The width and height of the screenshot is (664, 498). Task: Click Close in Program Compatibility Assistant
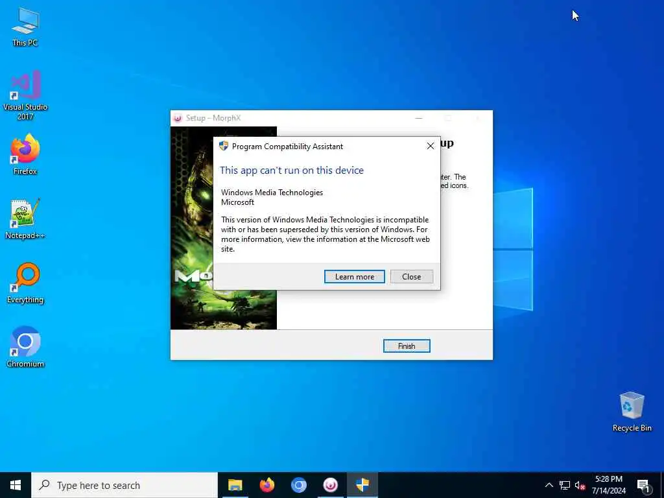411,276
